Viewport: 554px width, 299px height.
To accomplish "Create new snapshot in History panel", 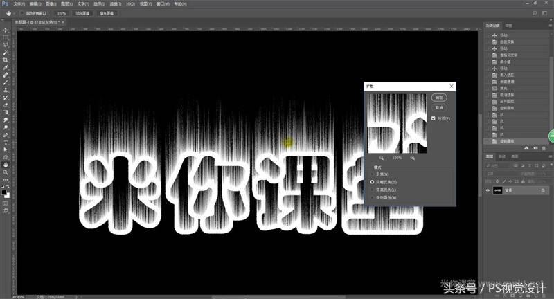I will (535, 148).
